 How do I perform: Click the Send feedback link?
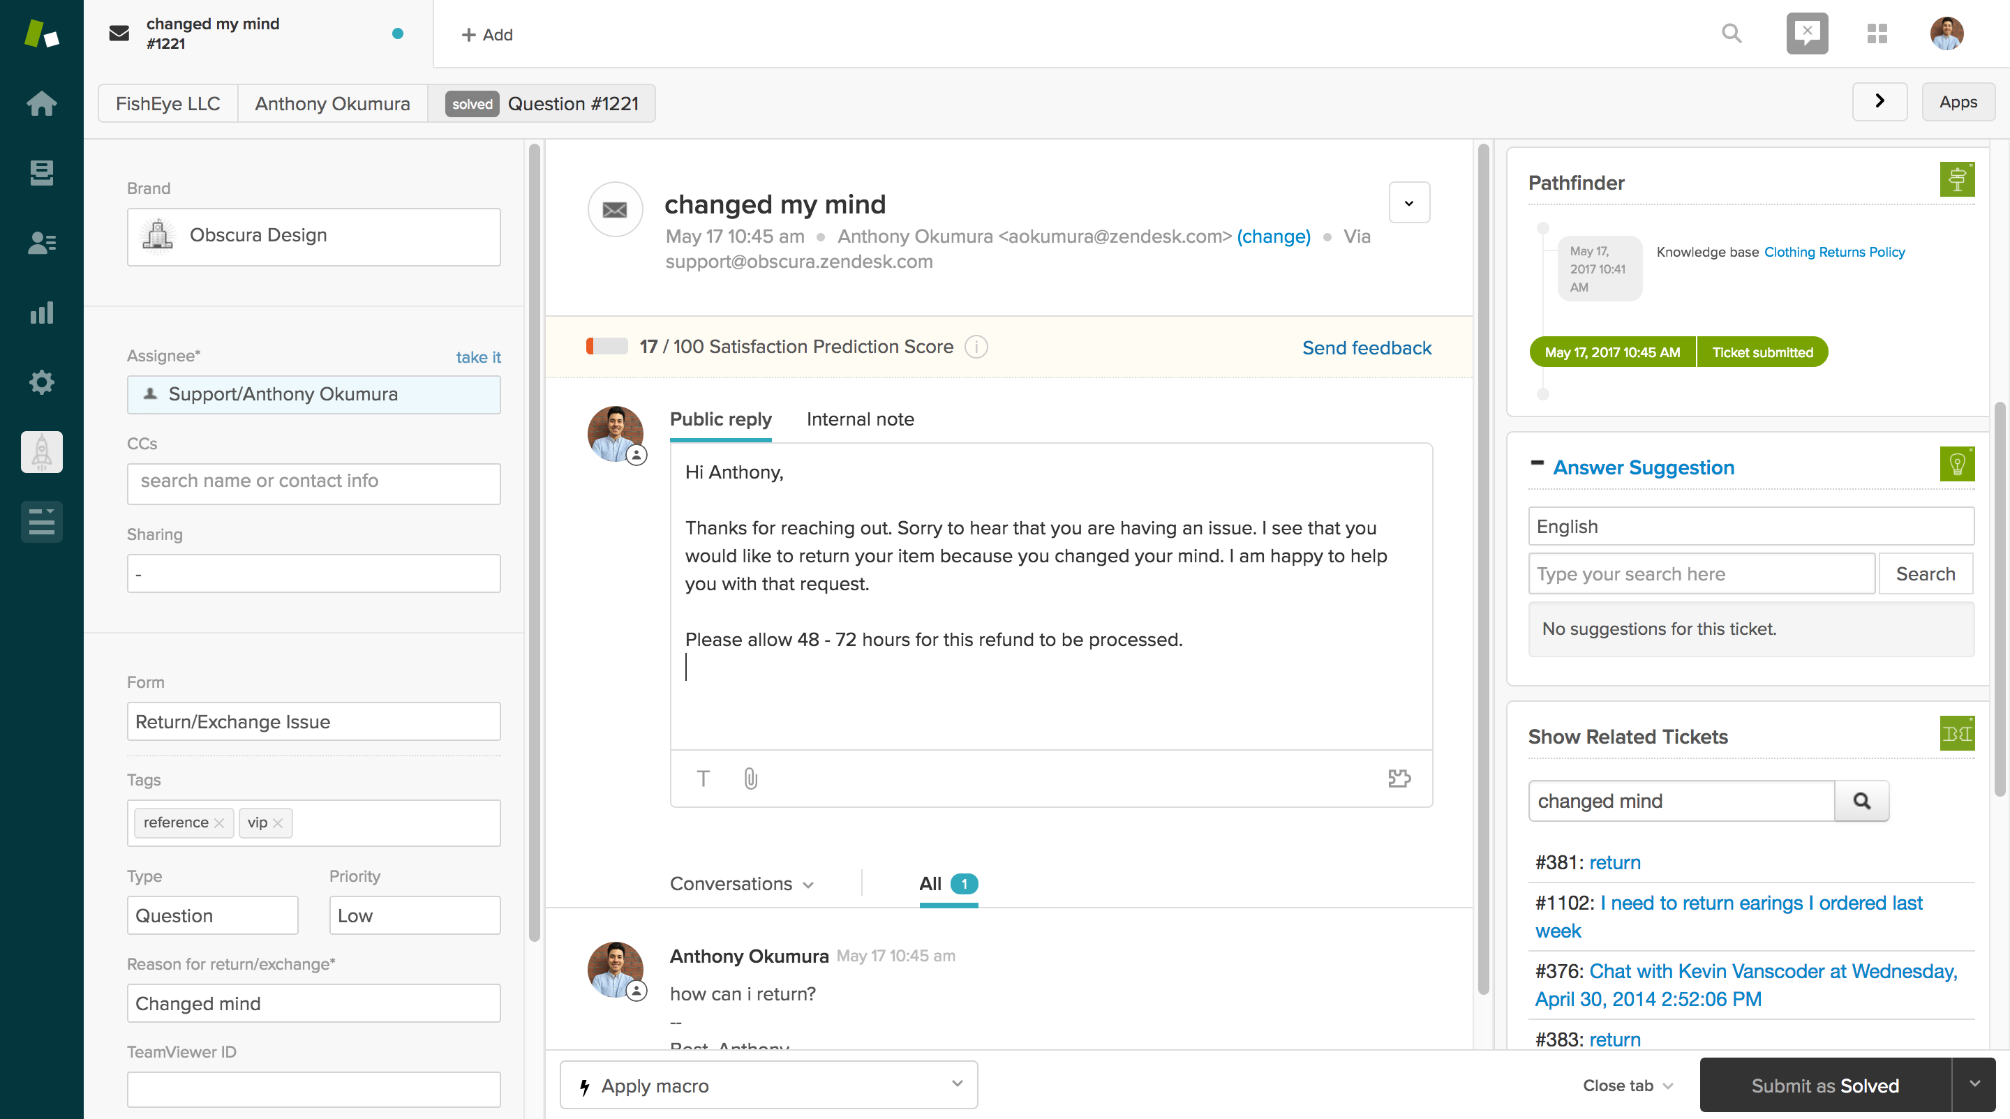1367,347
